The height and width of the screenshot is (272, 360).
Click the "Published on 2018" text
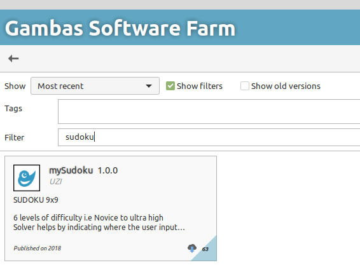tap(37, 248)
